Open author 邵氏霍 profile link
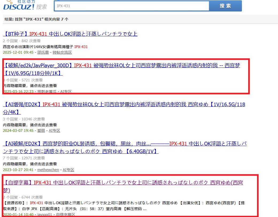The image size is (278, 217). click(43, 52)
